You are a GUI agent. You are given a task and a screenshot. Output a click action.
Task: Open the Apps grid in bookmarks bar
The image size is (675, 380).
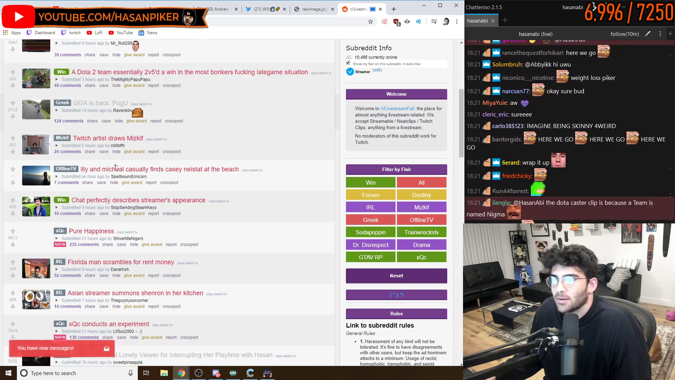pyautogui.click(x=12, y=33)
